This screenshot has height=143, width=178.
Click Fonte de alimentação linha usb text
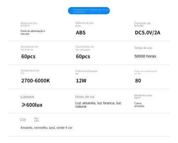[33, 32]
